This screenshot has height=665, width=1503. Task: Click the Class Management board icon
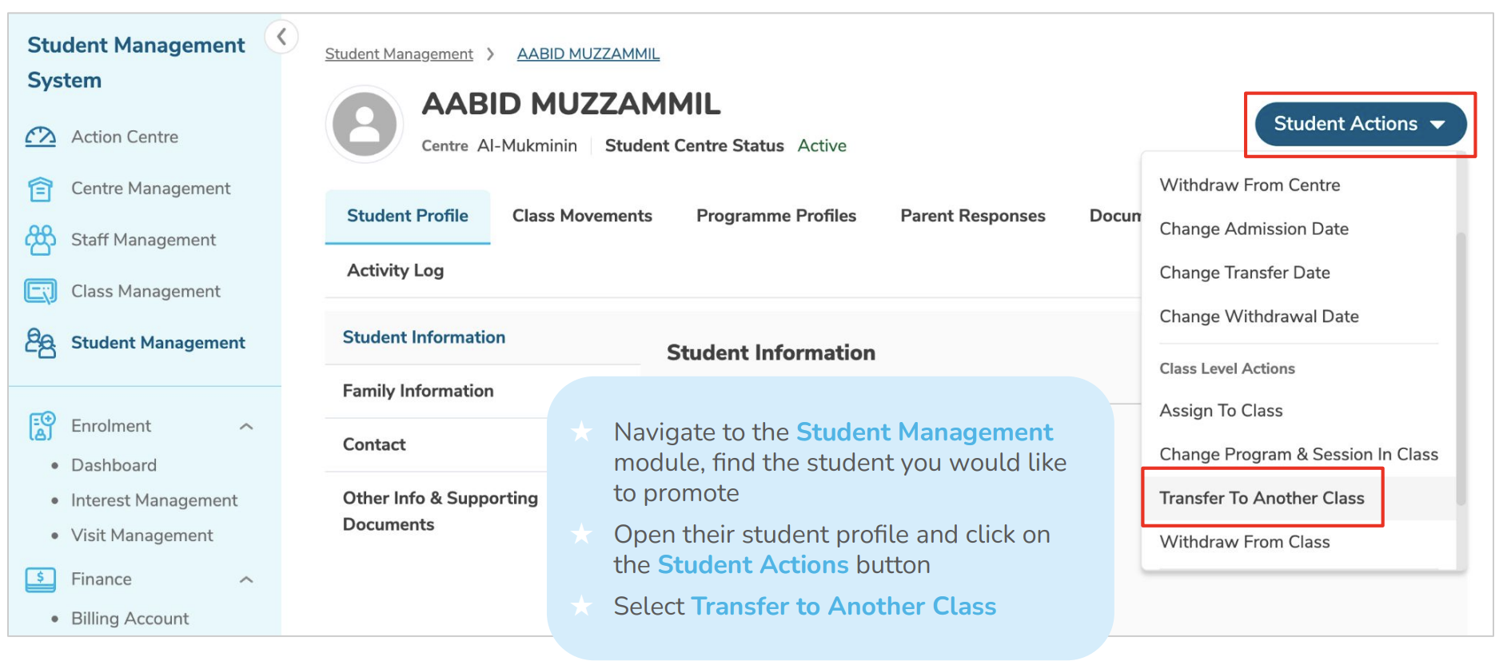[x=40, y=292]
